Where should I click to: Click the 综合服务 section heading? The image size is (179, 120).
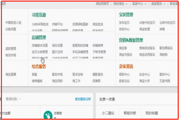[x=39, y=67]
